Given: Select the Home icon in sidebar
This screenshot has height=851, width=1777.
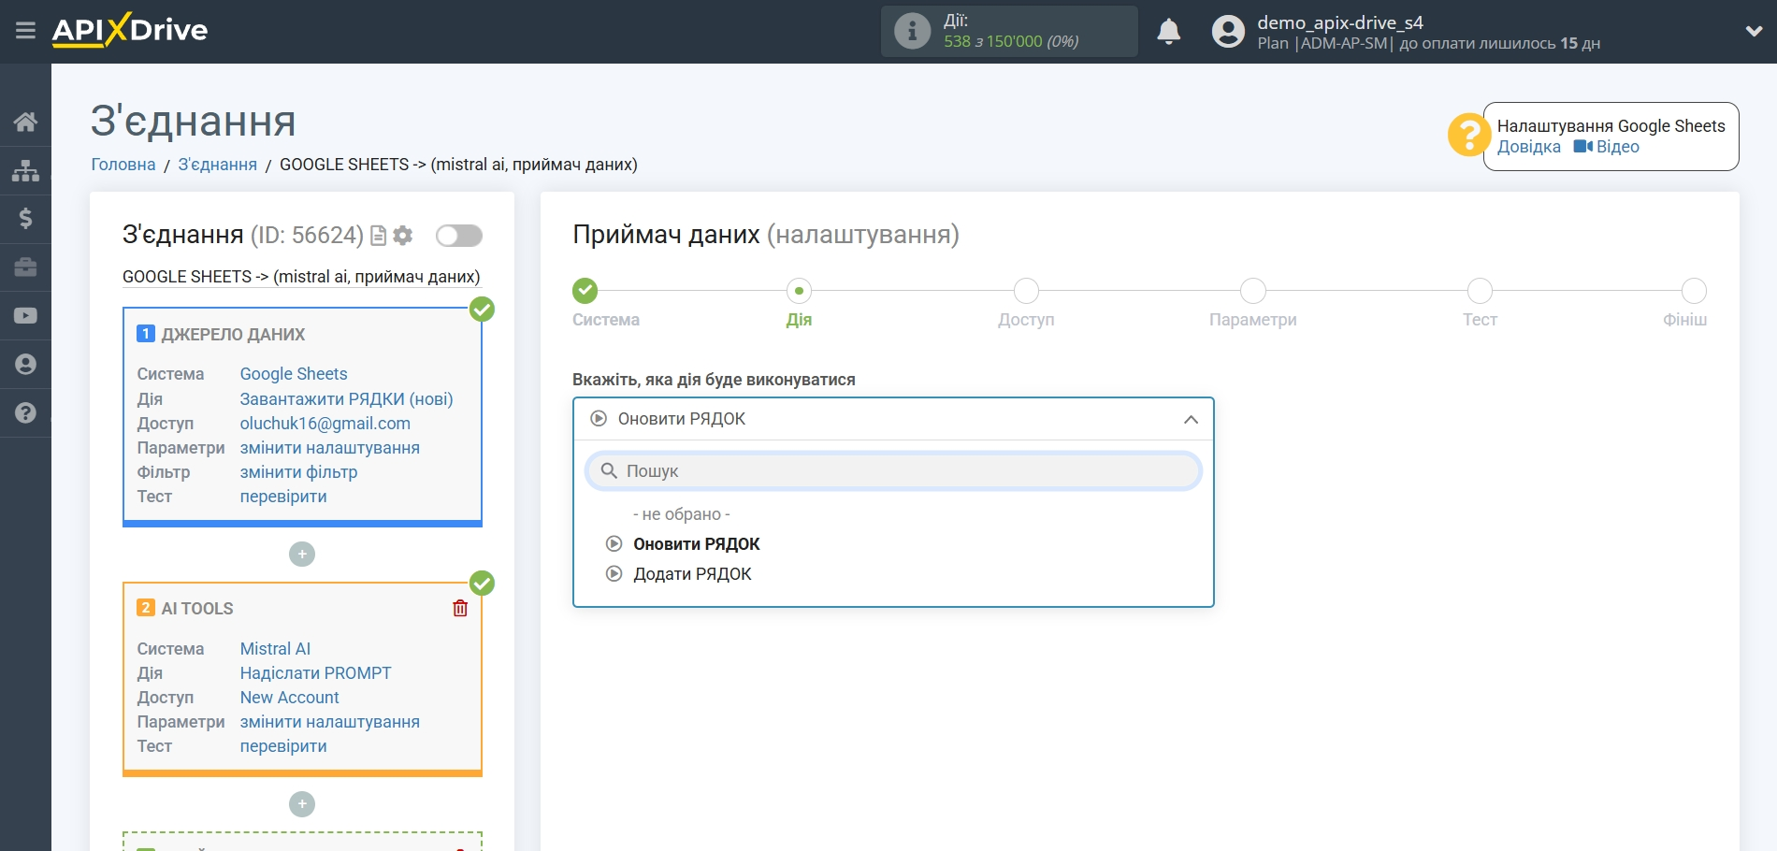Looking at the screenshot, I should pyautogui.click(x=25, y=121).
